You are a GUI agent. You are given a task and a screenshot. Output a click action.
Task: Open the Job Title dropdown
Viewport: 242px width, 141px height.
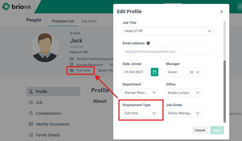pos(168,31)
